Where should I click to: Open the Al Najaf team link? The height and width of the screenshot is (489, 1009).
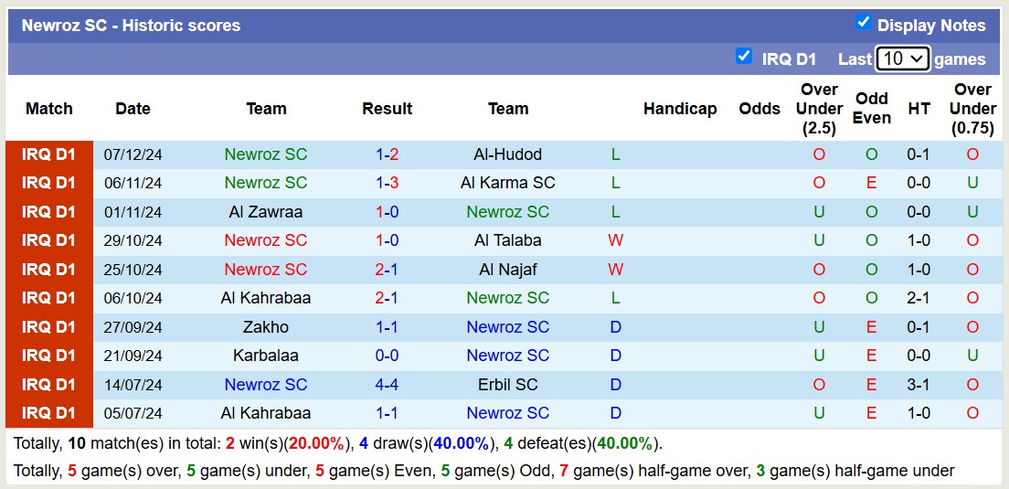coord(507,270)
